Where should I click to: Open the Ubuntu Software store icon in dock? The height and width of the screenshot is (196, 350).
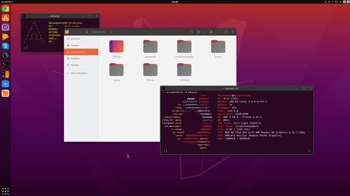[6, 18]
